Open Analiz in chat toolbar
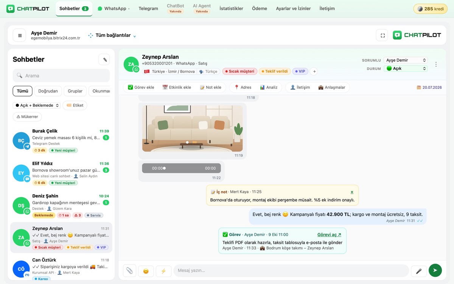 269,87
